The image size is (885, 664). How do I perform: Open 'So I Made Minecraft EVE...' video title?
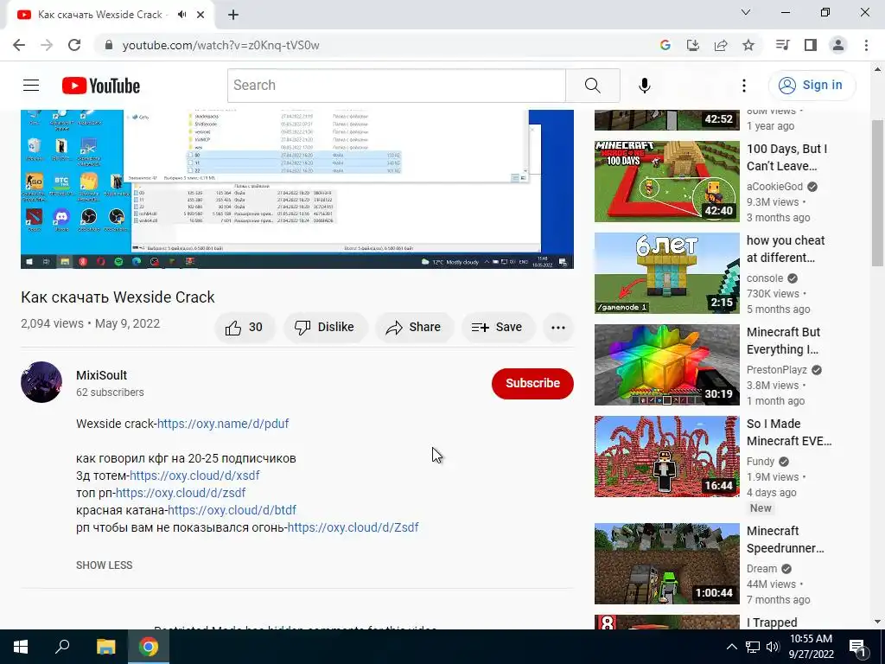coord(789,432)
